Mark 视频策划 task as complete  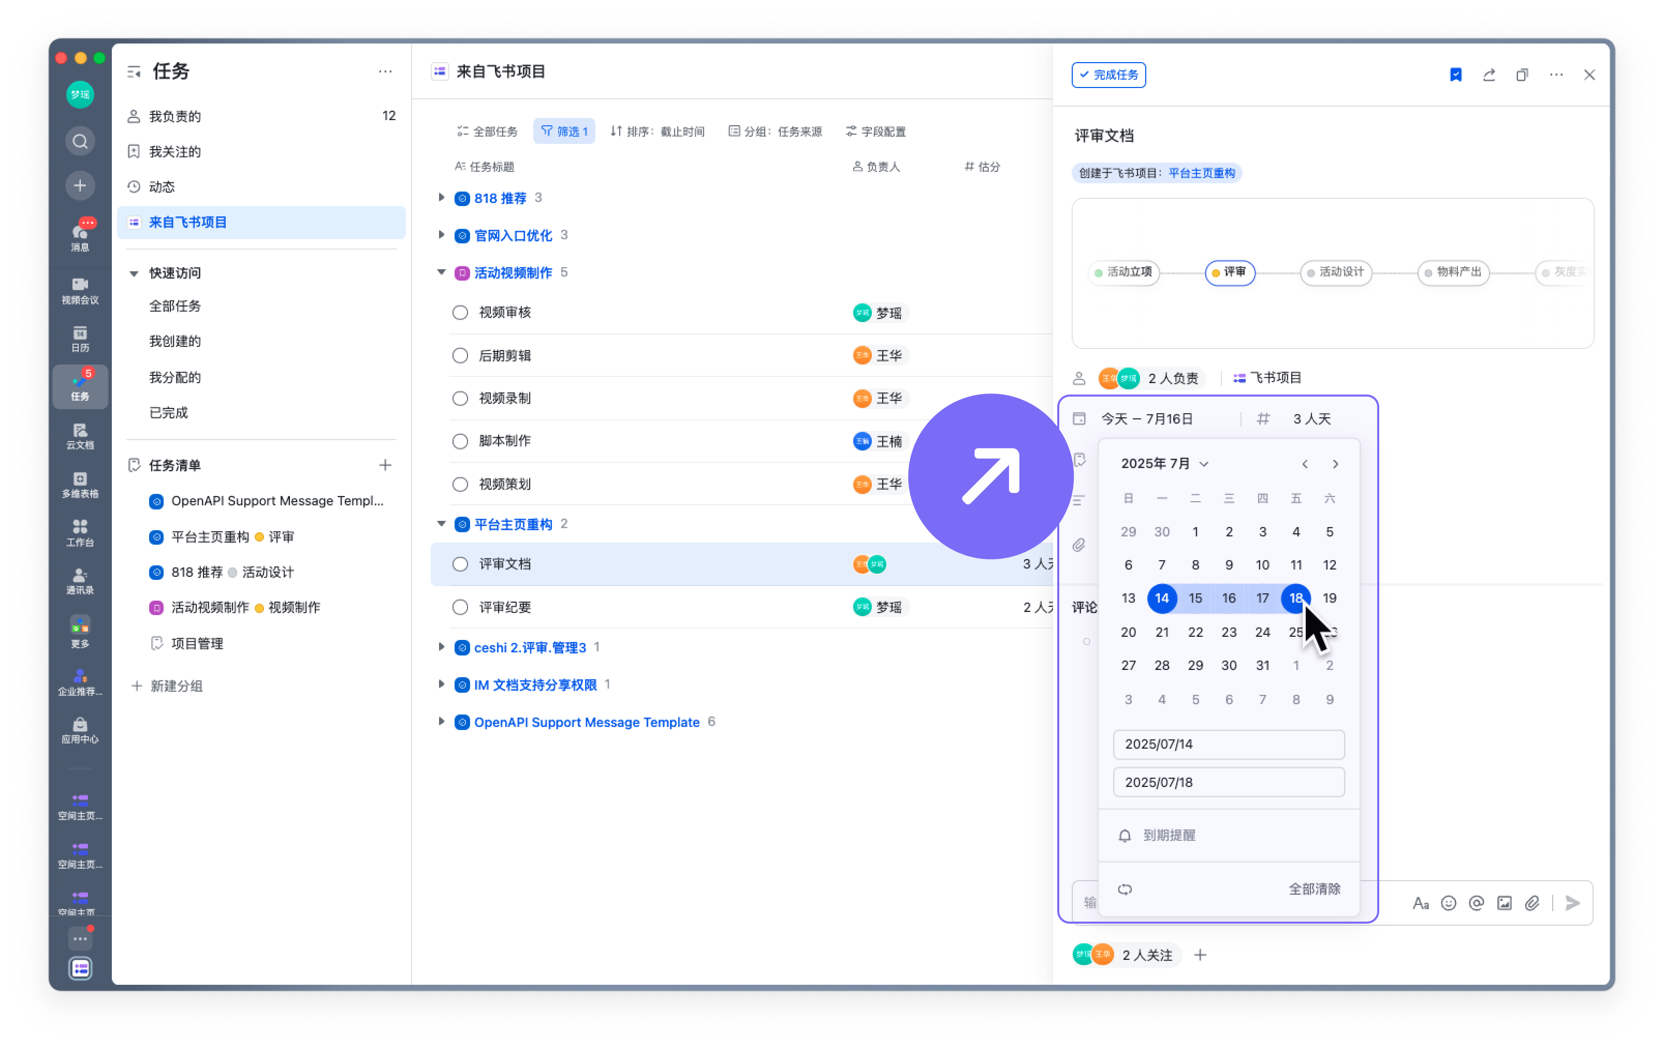(460, 484)
